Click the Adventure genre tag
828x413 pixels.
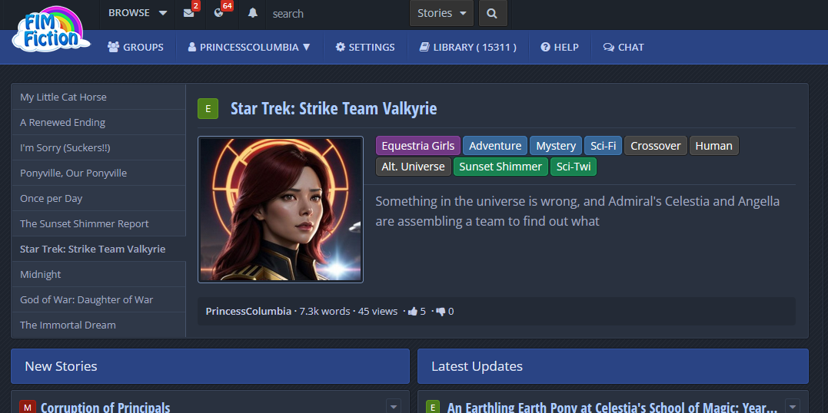click(495, 146)
